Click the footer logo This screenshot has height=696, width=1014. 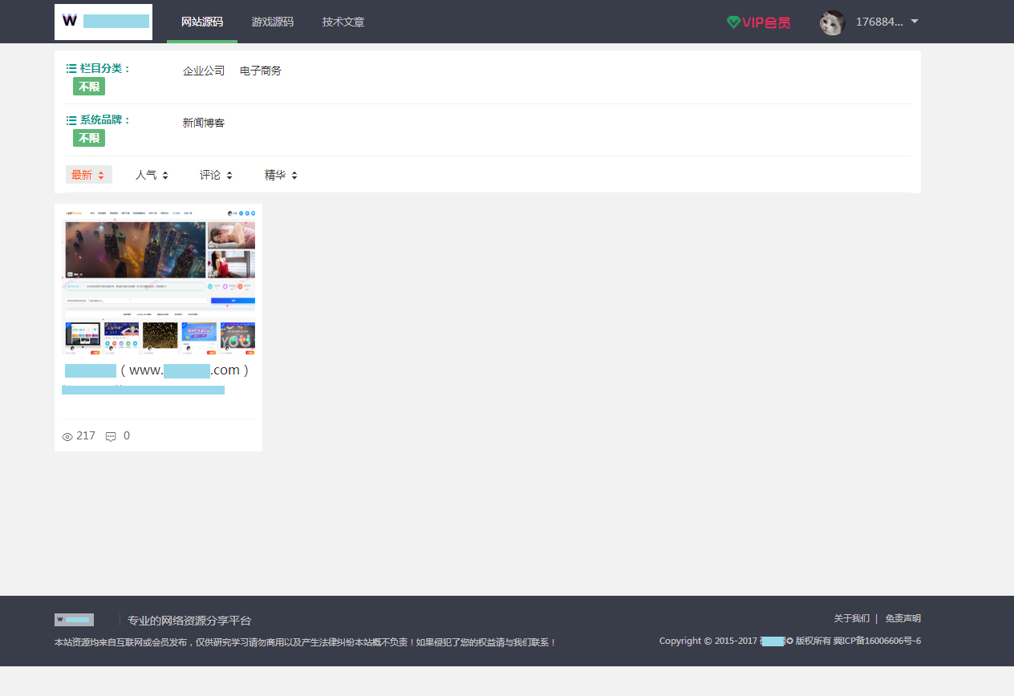tap(74, 620)
